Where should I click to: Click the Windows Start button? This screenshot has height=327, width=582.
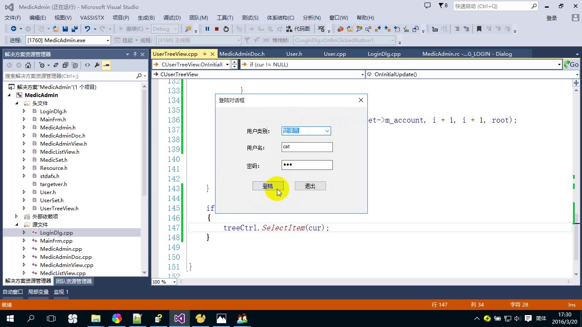click(10, 318)
